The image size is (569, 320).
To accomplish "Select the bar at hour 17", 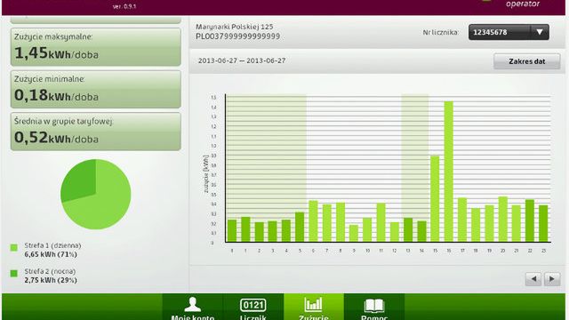I will click(462, 220).
